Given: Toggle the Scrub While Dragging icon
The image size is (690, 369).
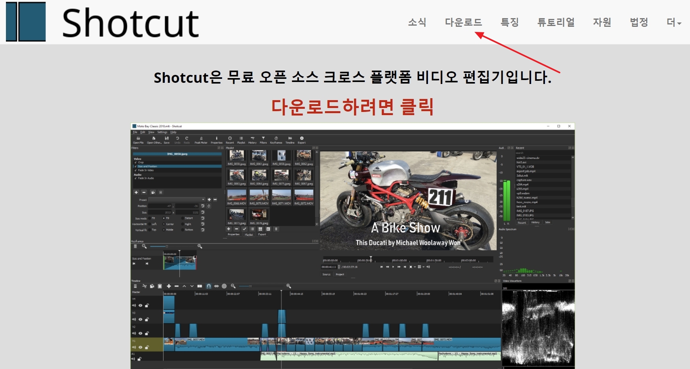Looking at the screenshot, I should (216, 286).
